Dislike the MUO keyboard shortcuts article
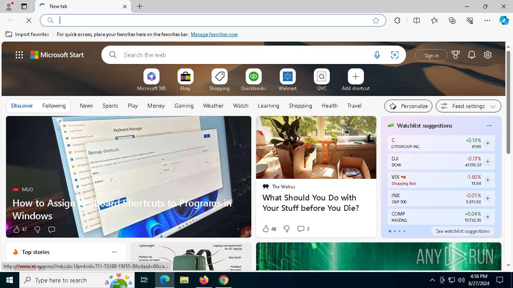 pyautogui.click(x=37, y=230)
